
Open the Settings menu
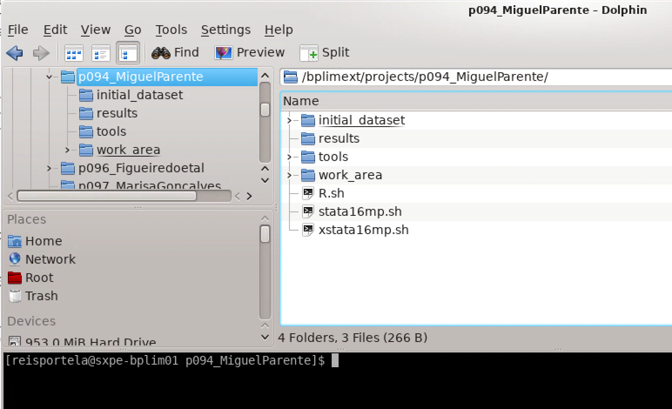click(225, 30)
